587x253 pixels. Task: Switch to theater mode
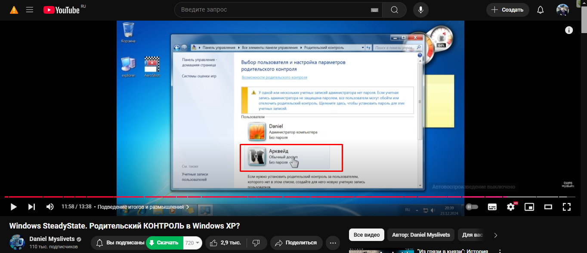tap(548, 207)
